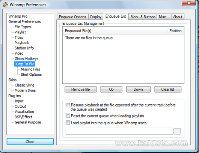Open Global Hotkeys preferences
This screenshot has width=199, height=153.
[26, 59]
